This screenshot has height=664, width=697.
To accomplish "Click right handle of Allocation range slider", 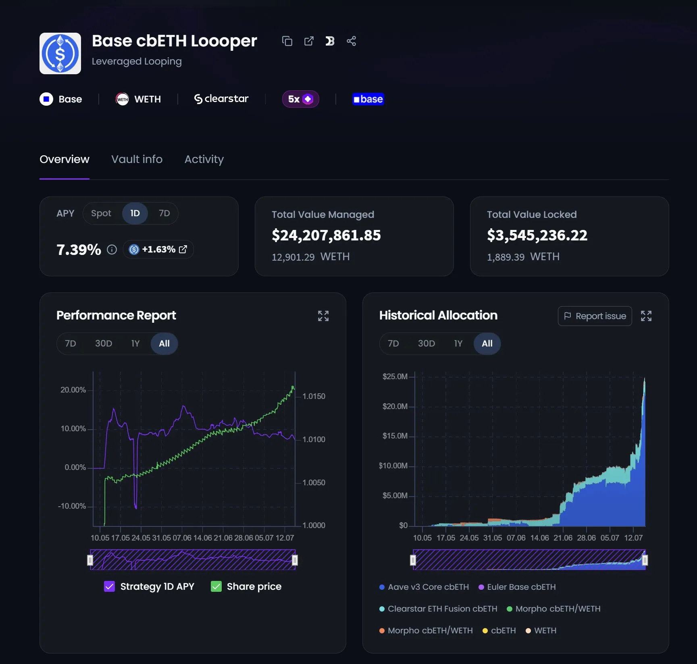I will [645, 560].
